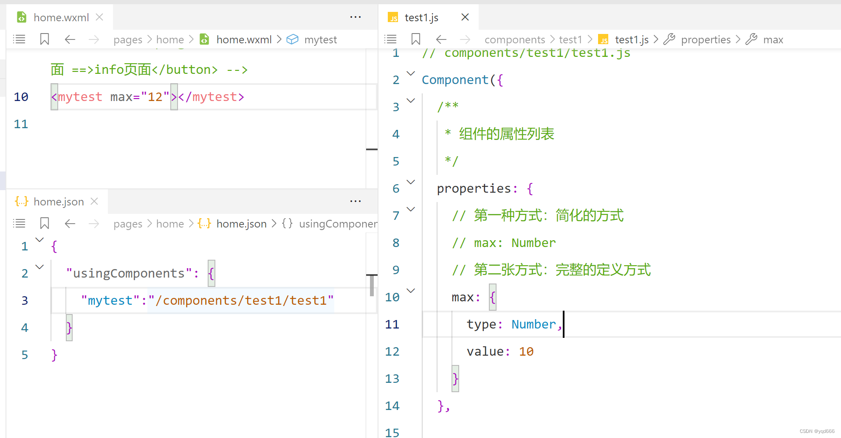Open the home.wxml editor tab

pyautogui.click(x=60, y=17)
